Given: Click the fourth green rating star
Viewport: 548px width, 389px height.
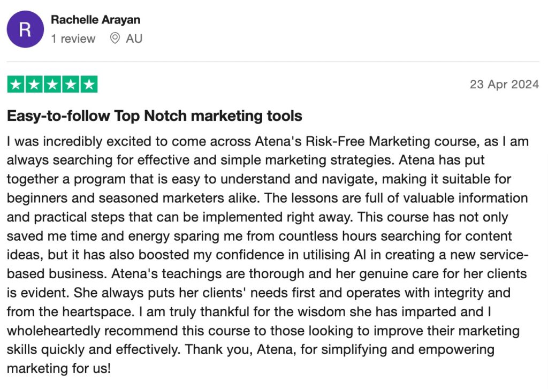Looking at the screenshot, I should click(x=71, y=84).
